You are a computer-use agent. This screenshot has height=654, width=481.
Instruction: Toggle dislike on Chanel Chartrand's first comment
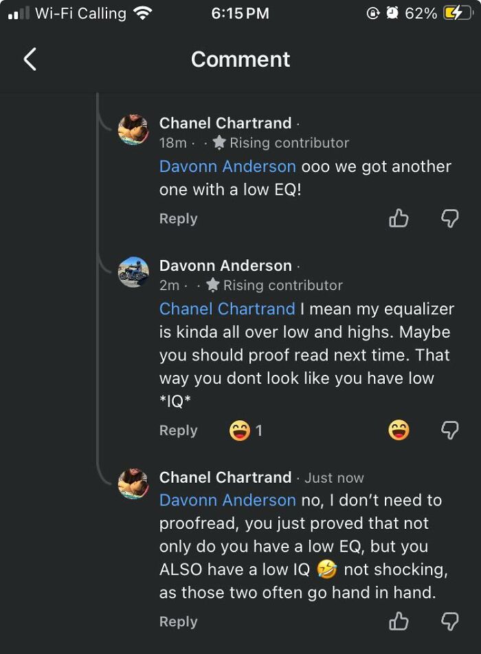click(449, 218)
